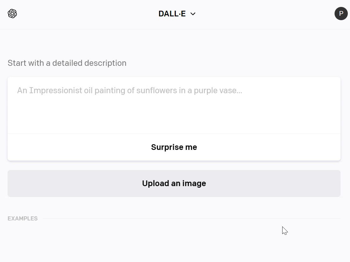Open the account menu from the P circle
Screen dimensions: 350x262
click(x=341, y=14)
